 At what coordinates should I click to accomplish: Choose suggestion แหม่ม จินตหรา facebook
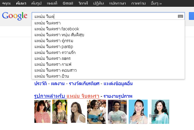pos(108,29)
